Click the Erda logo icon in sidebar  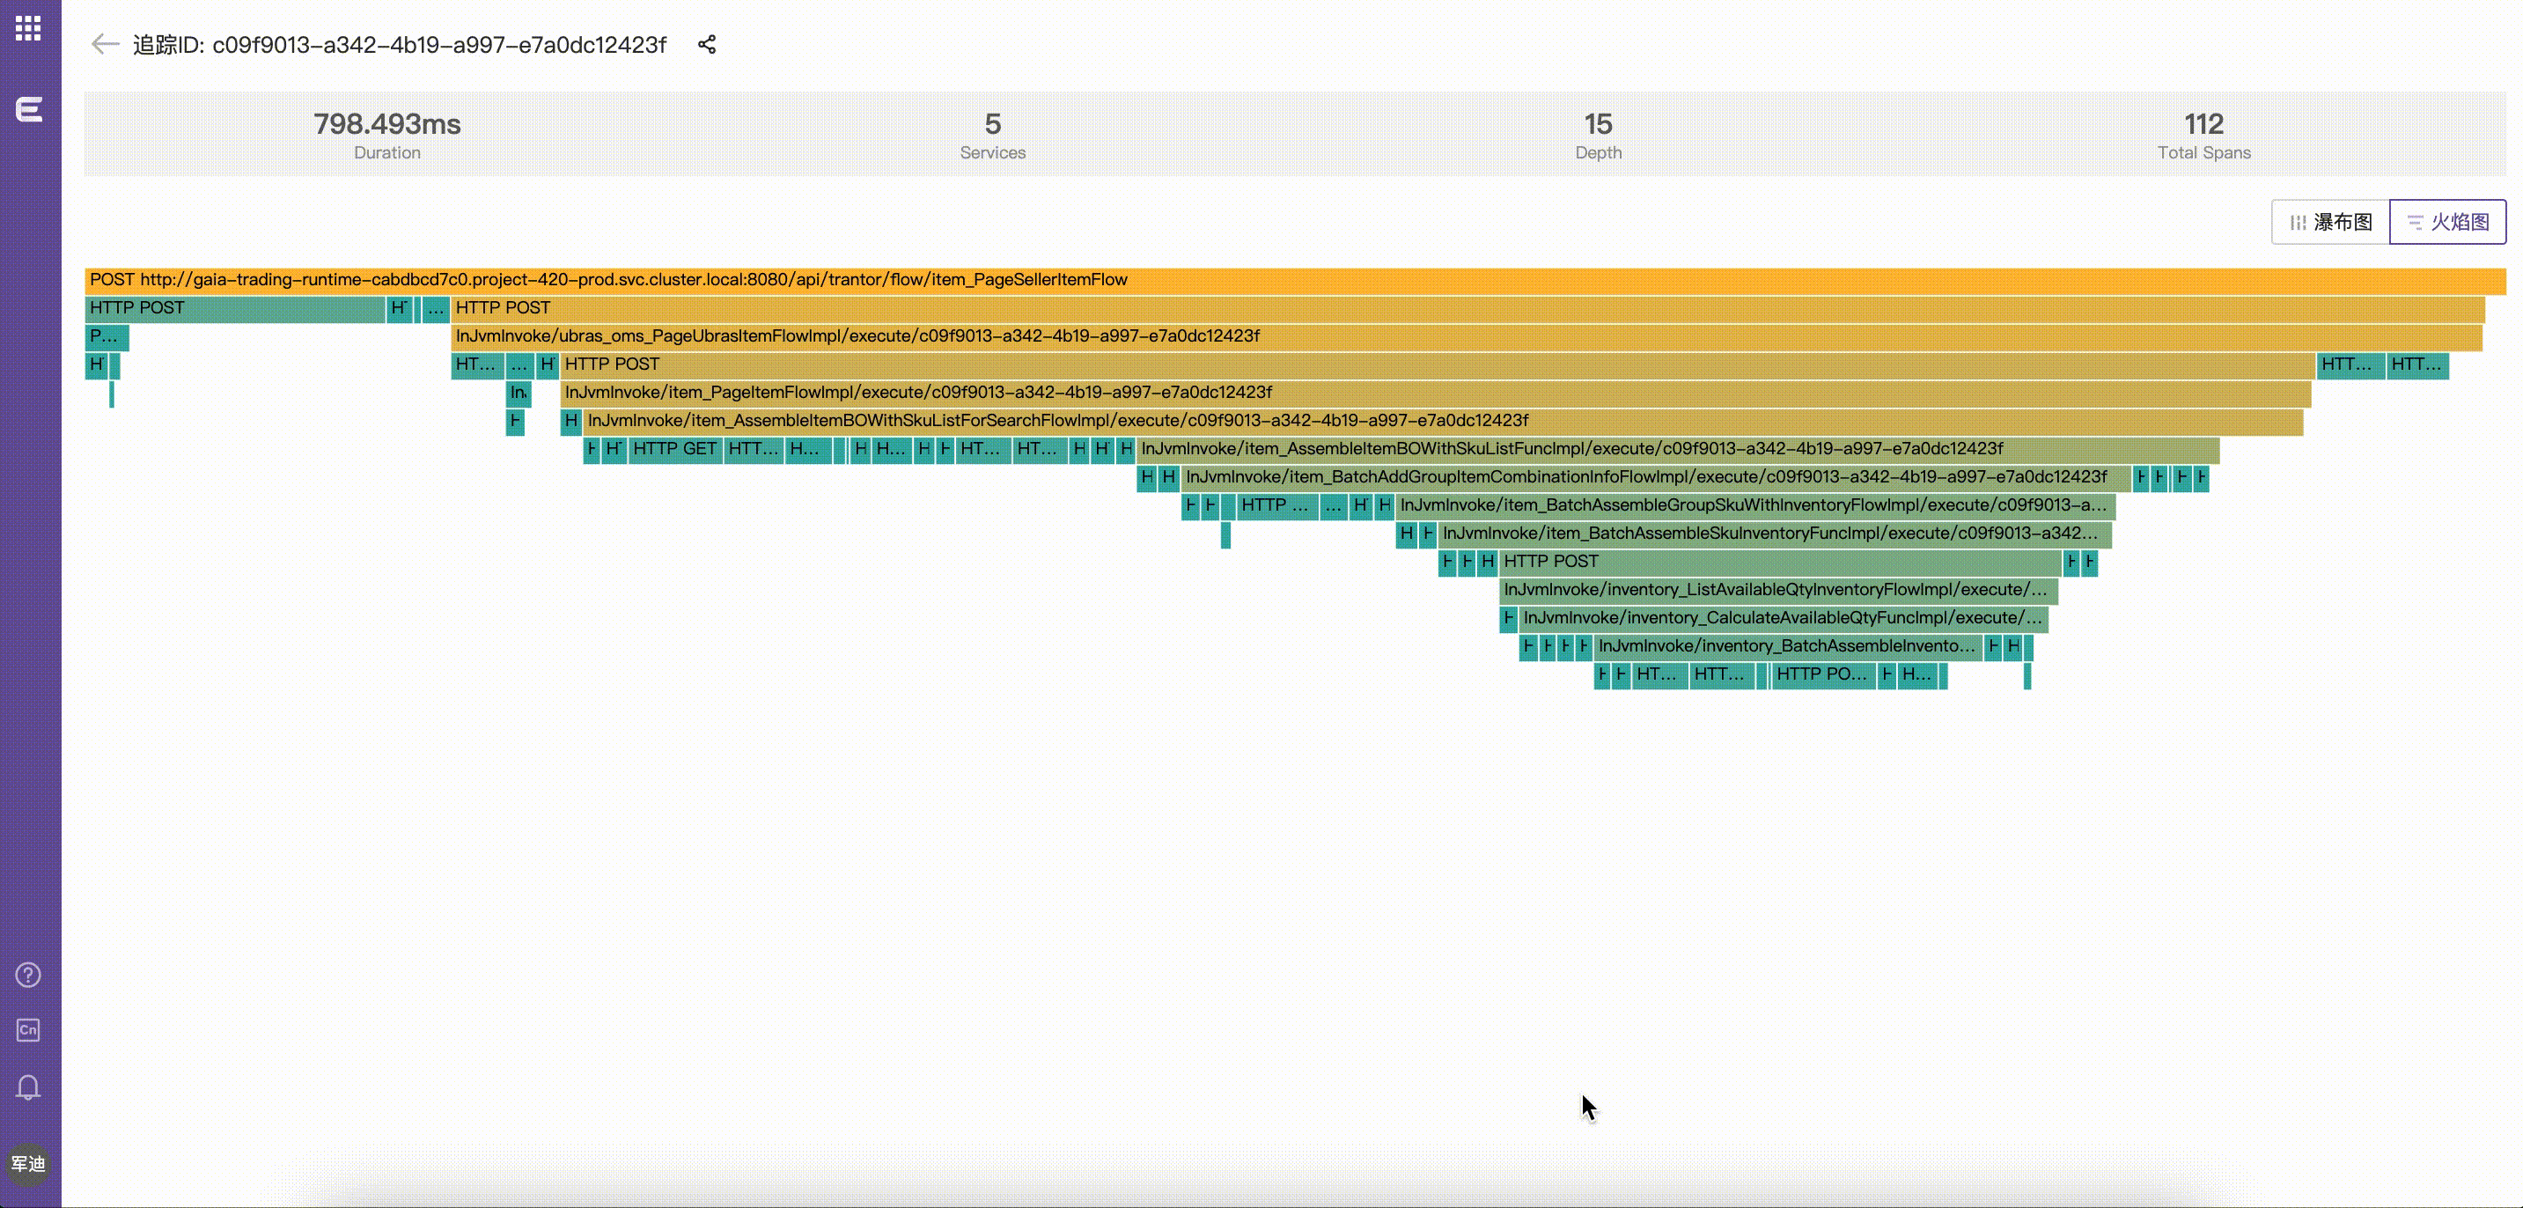coord(28,109)
